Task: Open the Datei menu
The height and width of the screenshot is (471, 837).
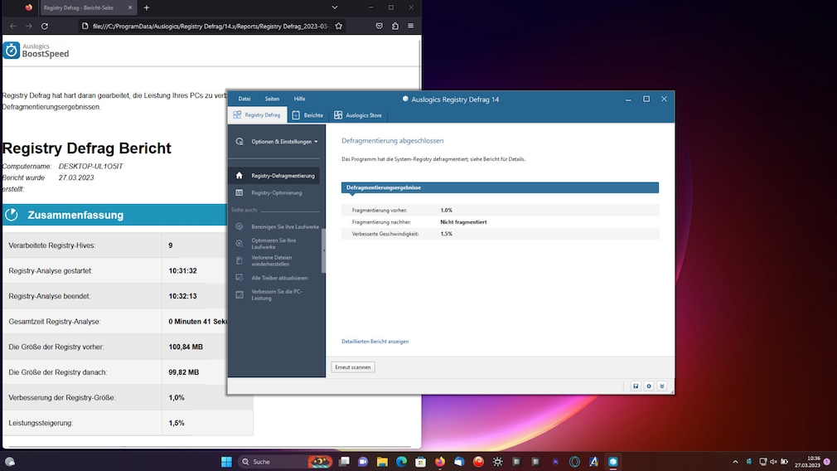Action: [x=244, y=99]
